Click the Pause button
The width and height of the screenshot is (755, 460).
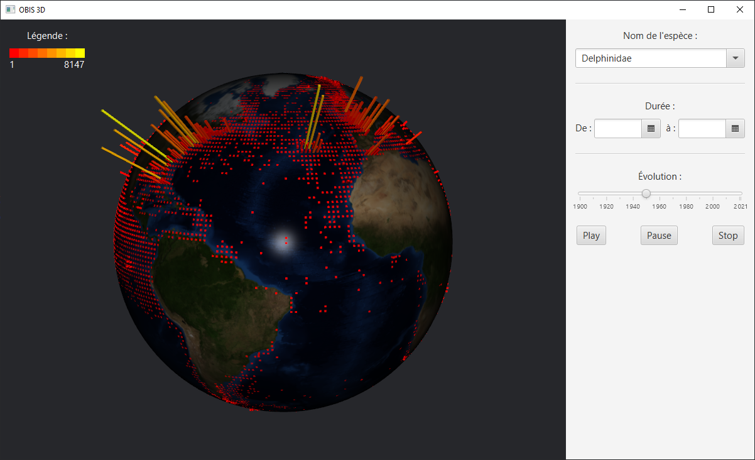click(x=659, y=236)
